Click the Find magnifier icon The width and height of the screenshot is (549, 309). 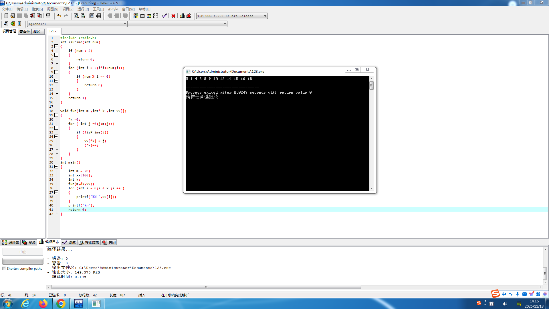tap(76, 16)
